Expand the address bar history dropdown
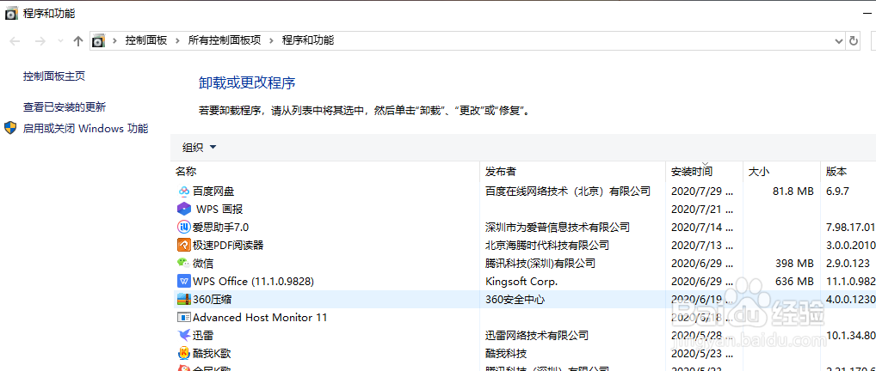The image size is (876, 371). point(839,40)
